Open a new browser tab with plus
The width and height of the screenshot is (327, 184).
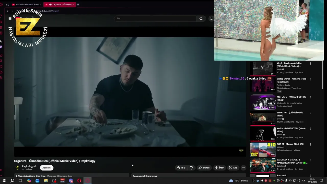coord(78,4)
